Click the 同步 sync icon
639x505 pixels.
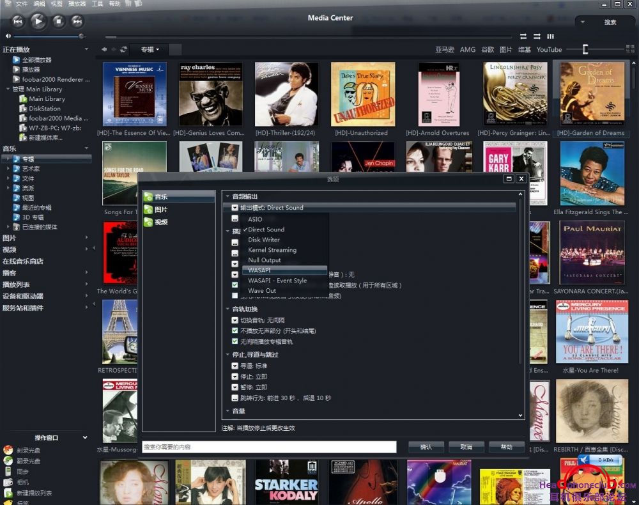[x=8, y=472]
